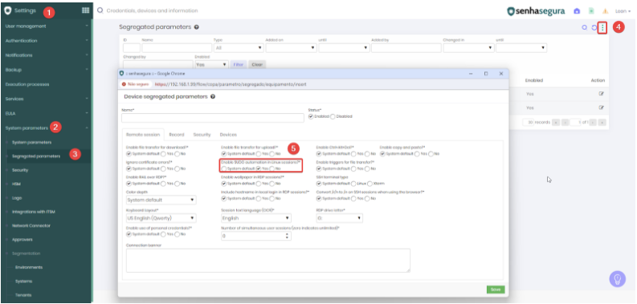Switch to the Devices tab

[228, 134]
